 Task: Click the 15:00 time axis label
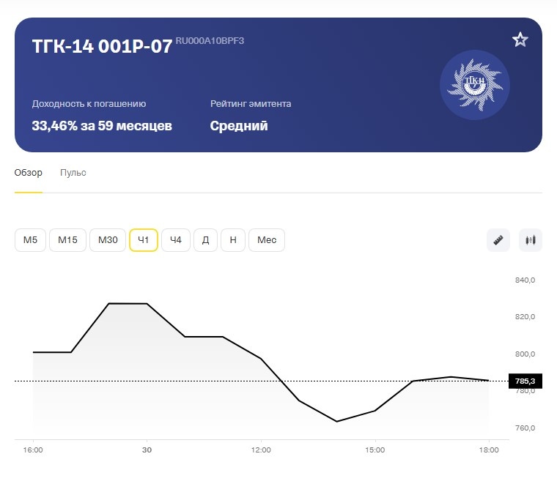tap(375, 450)
